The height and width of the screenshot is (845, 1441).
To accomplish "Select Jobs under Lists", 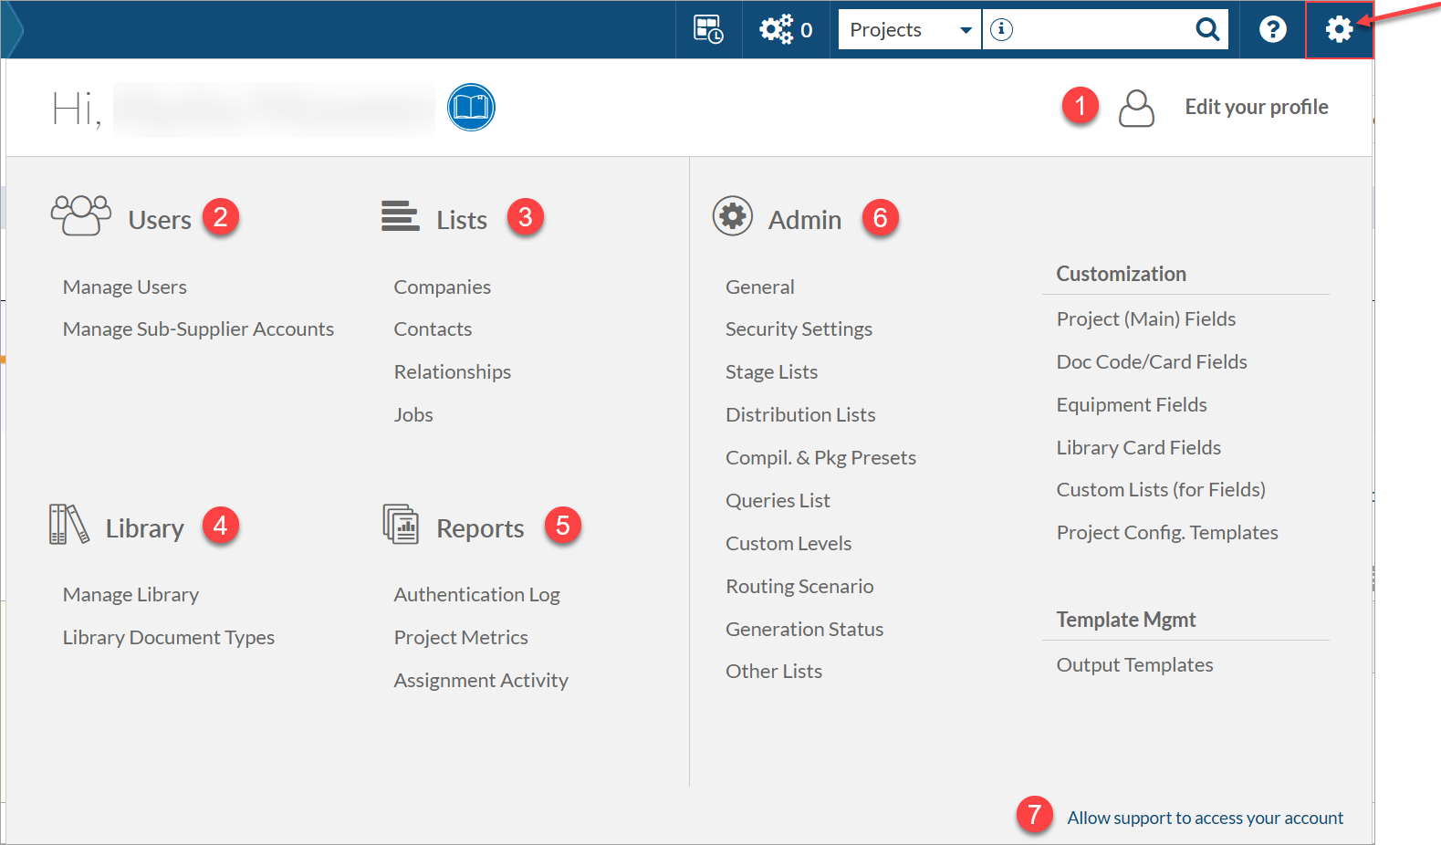I will point(413,415).
